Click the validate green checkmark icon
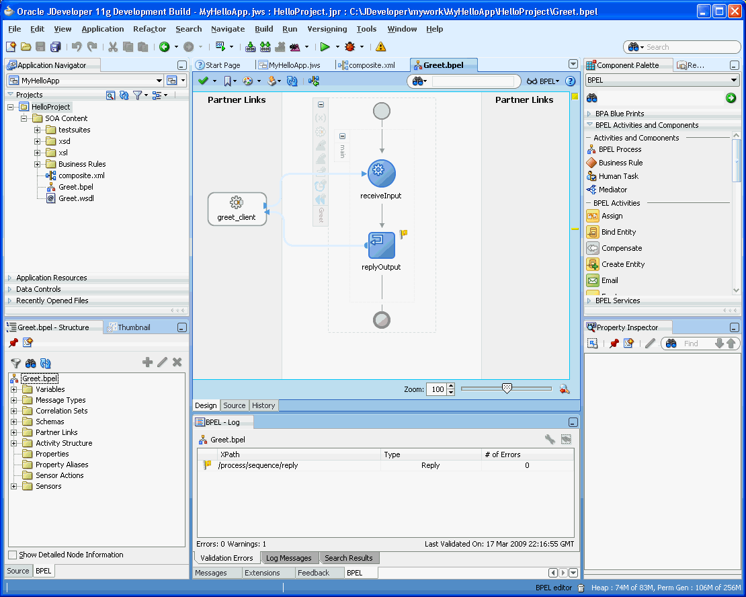The height and width of the screenshot is (597, 746). point(203,81)
